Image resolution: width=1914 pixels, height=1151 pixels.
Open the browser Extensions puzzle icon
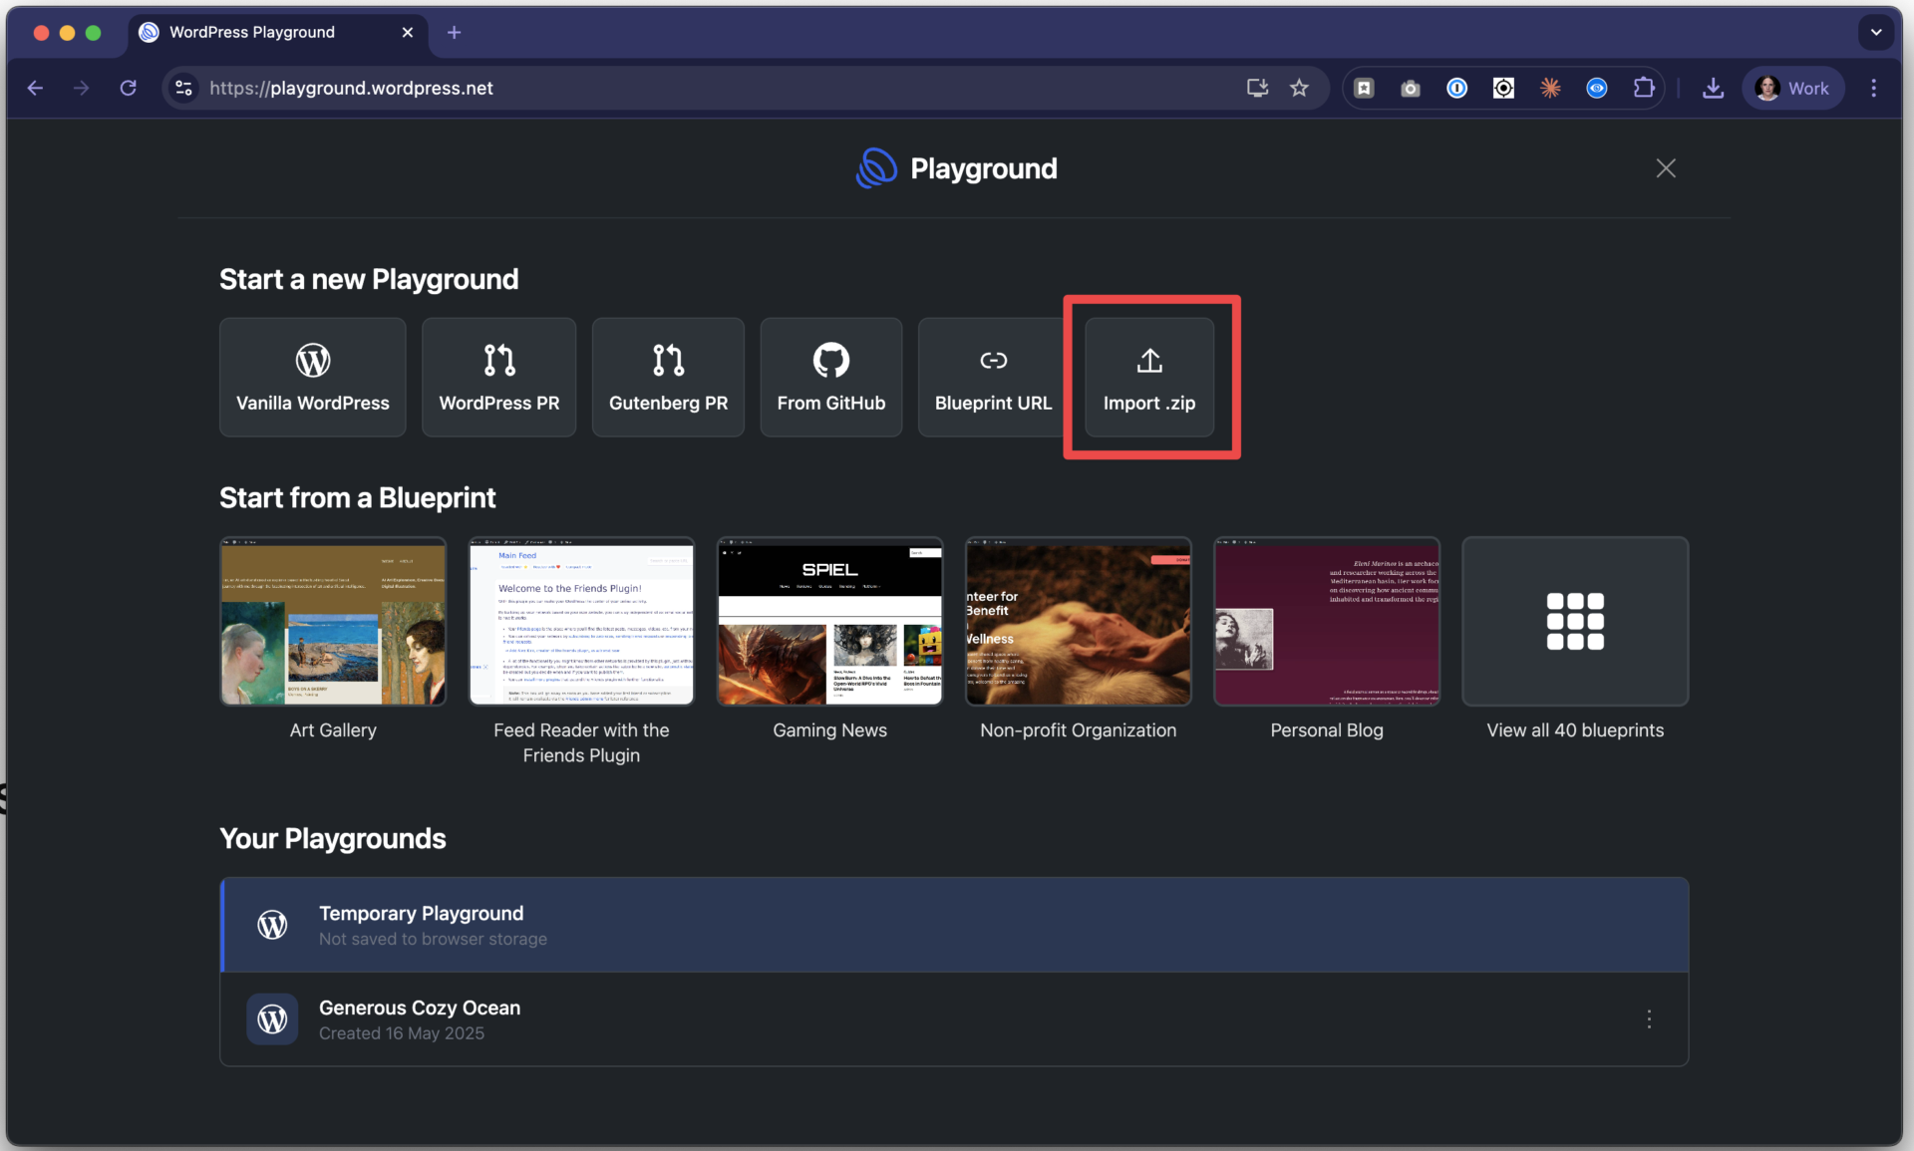[x=1644, y=88]
